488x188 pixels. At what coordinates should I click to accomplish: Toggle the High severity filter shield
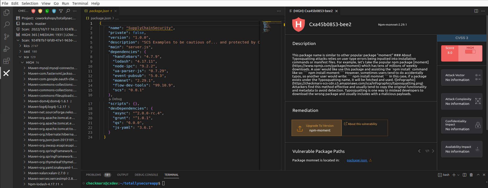tap(33, 11)
